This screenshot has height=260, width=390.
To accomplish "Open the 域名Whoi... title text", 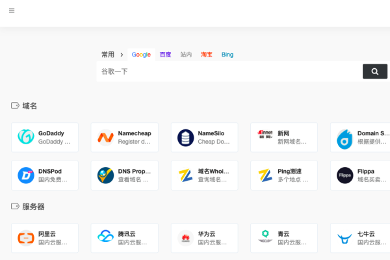I will 213,172.
